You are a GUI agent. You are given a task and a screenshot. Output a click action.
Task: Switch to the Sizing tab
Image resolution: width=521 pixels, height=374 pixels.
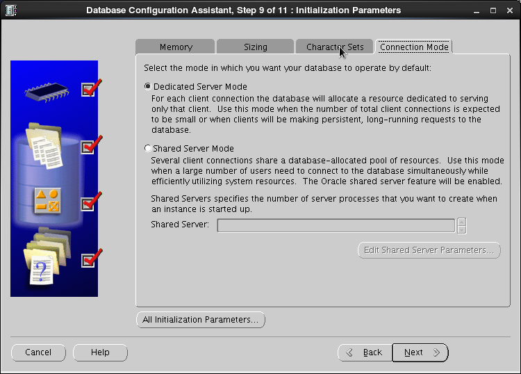click(255, 47)
